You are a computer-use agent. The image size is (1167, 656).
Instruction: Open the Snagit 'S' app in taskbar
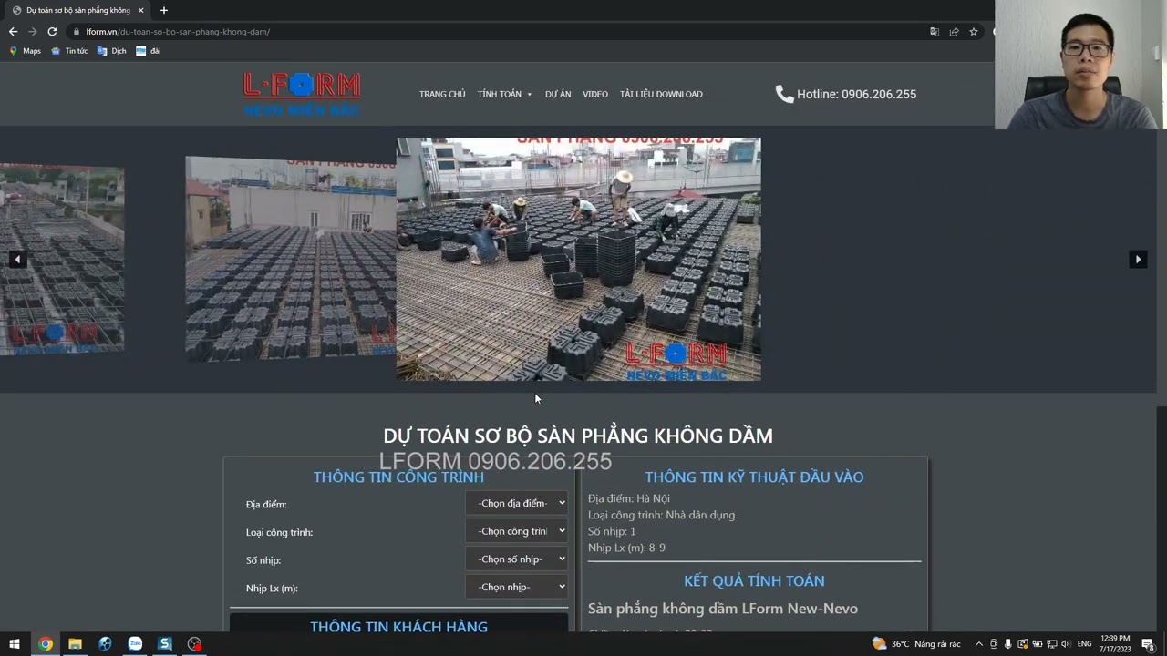click(165, 643)
